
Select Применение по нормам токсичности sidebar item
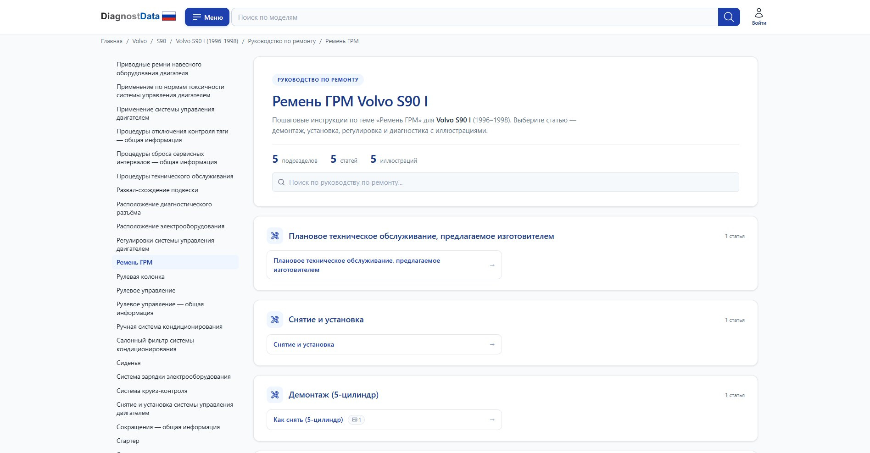pos(175,91)
